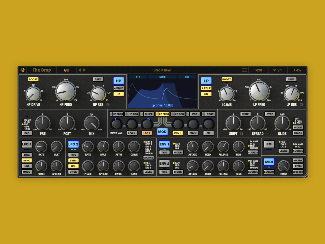
Task: Toggle the LP filter on/off button
Action: pyautogui.click(x=206, y=81)
